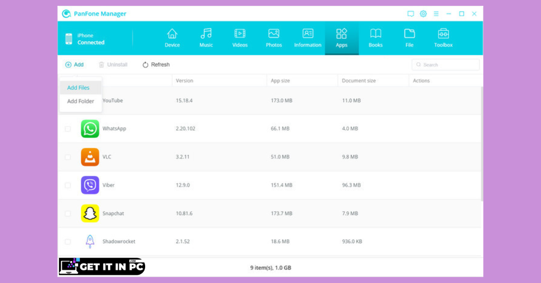Check the Viber row checkbox
This screenshot has width=541, height=283.
click(x=68, y=185)
